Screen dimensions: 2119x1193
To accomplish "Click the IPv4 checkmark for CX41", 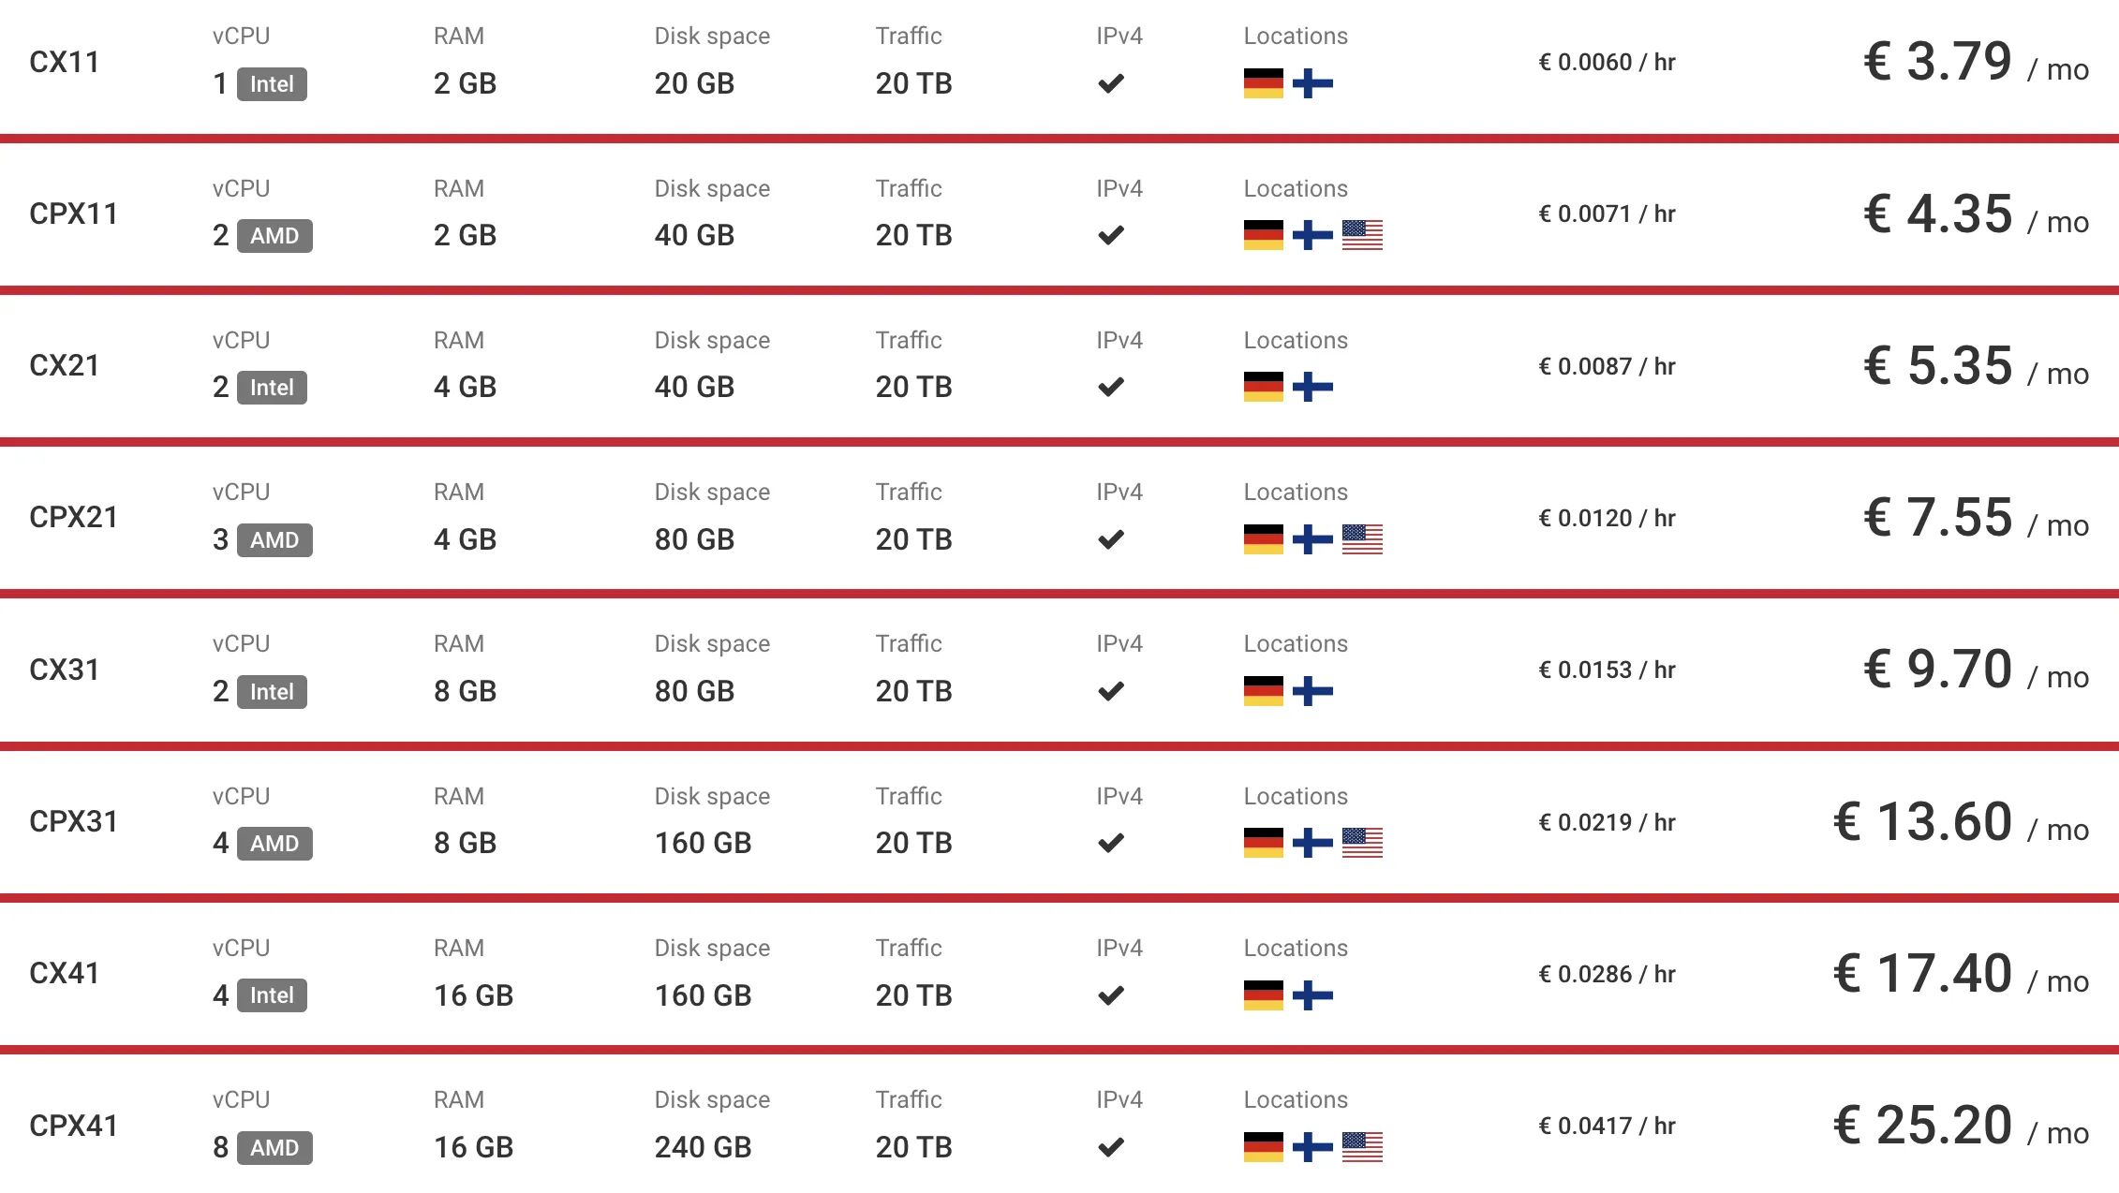I will 1111,995.
